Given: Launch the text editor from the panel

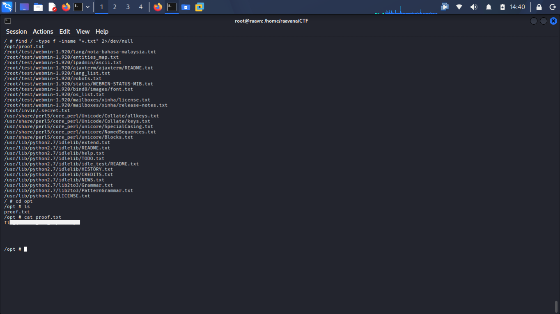Looking at the screenshot, I should click(52, 7).
